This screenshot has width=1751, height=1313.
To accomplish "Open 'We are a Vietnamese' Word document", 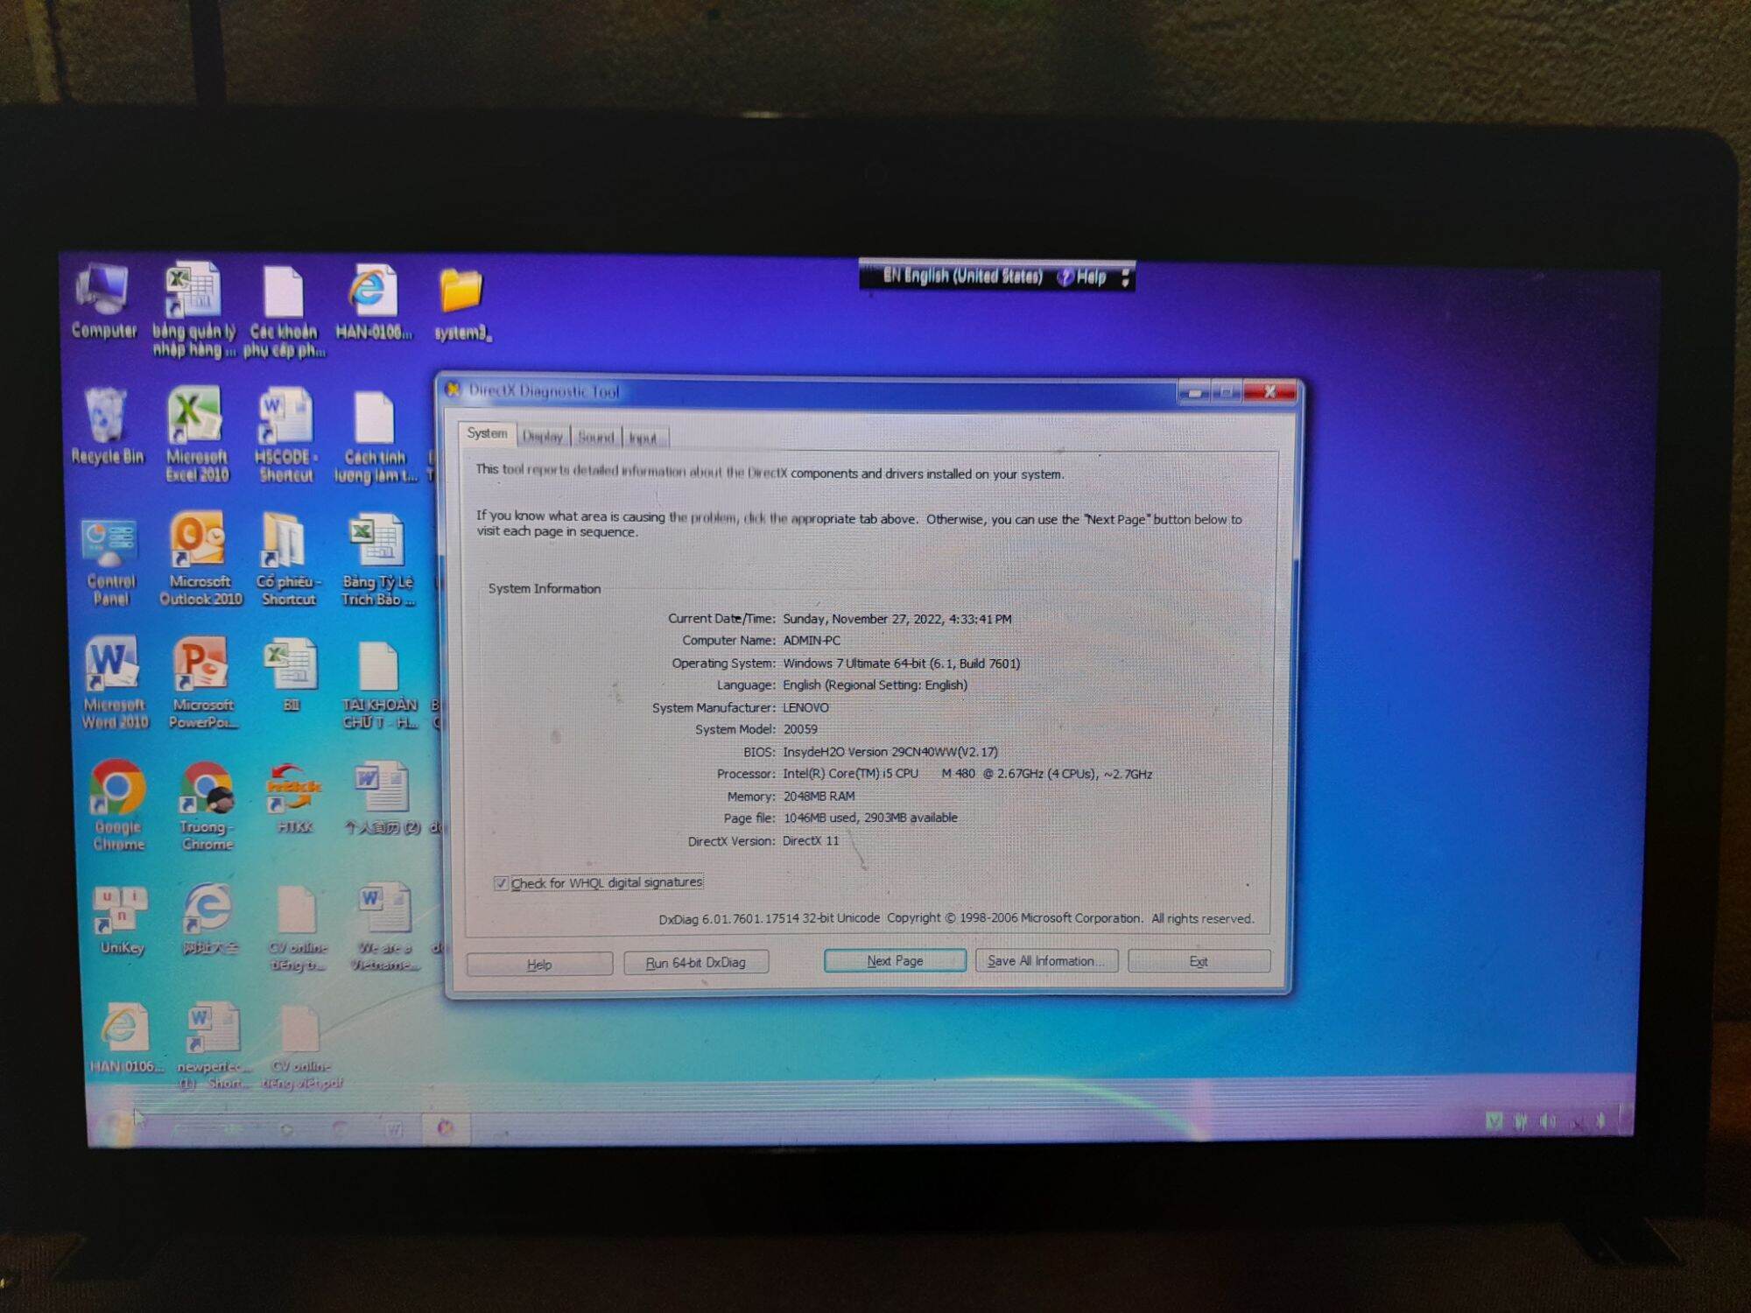I will pyautogui.click(x=384, y=928).
